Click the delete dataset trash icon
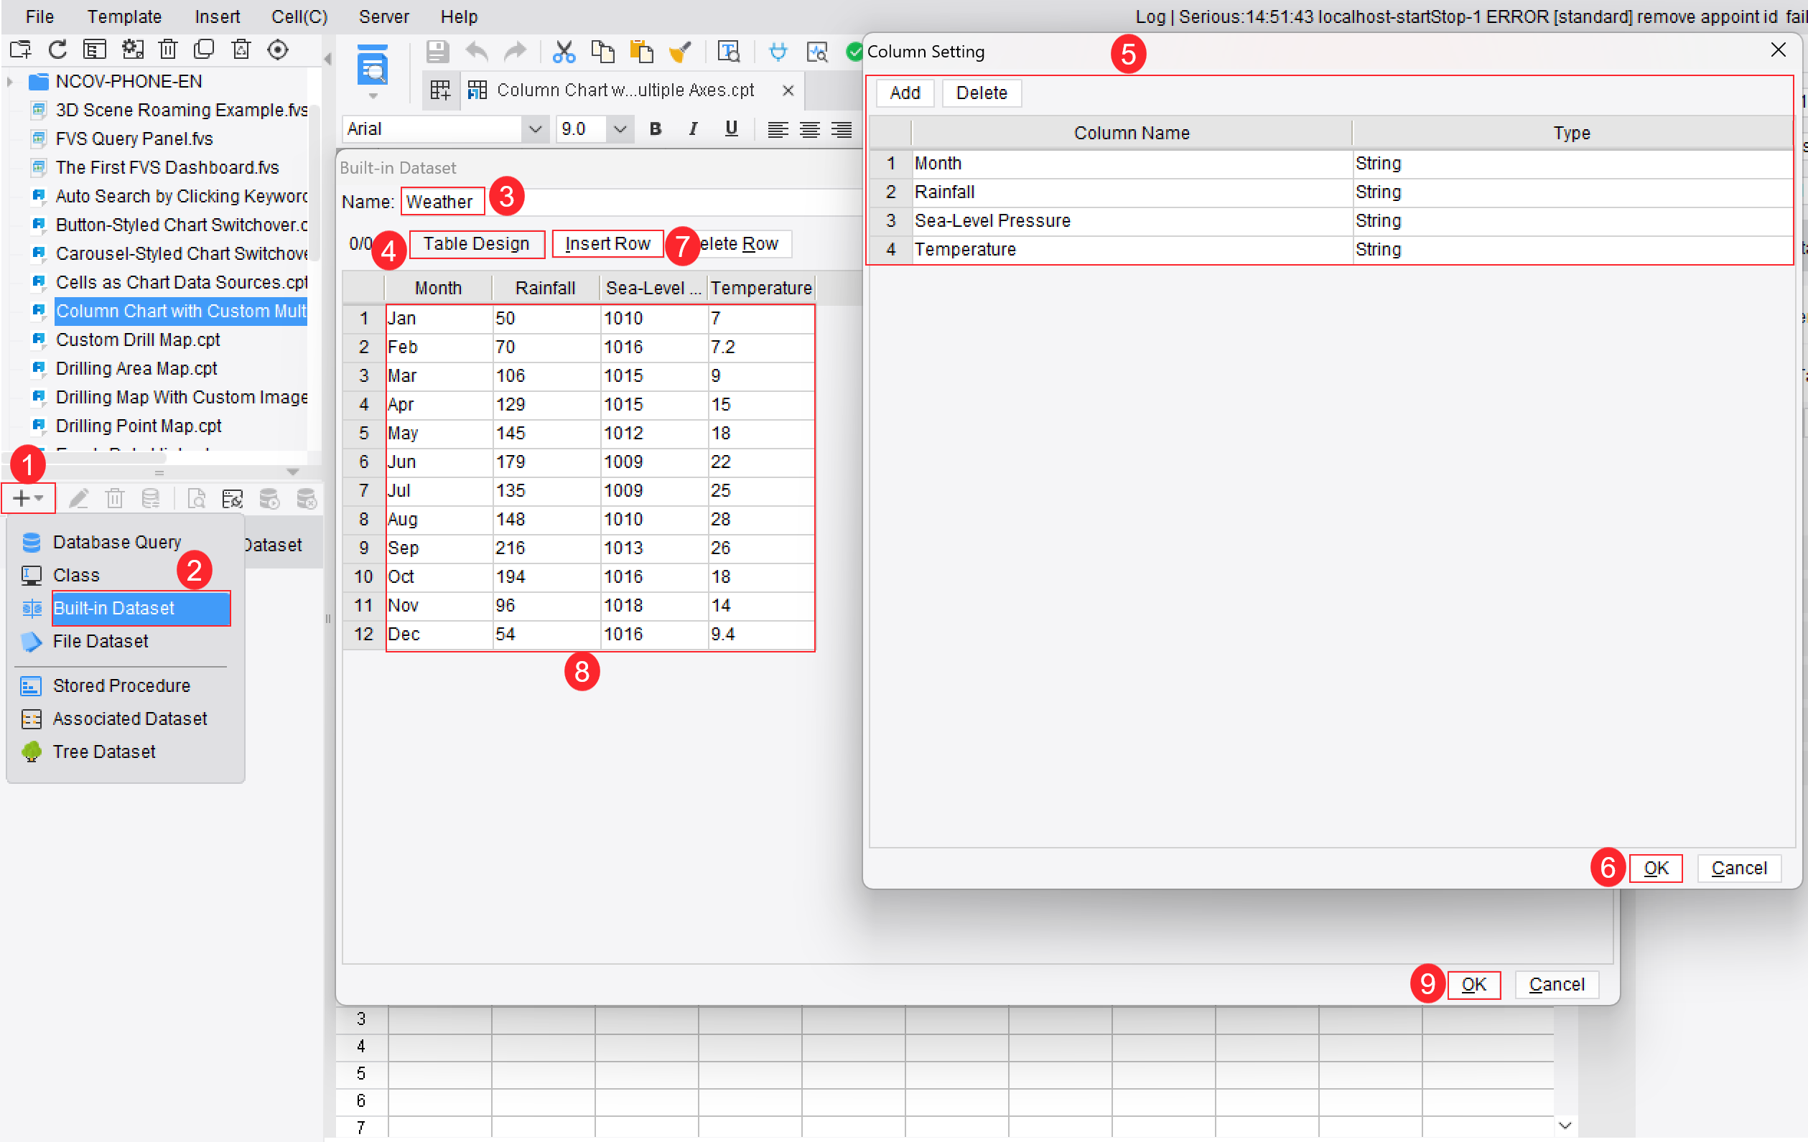This screenshot has height=1142, width=1808. point(115,499)
